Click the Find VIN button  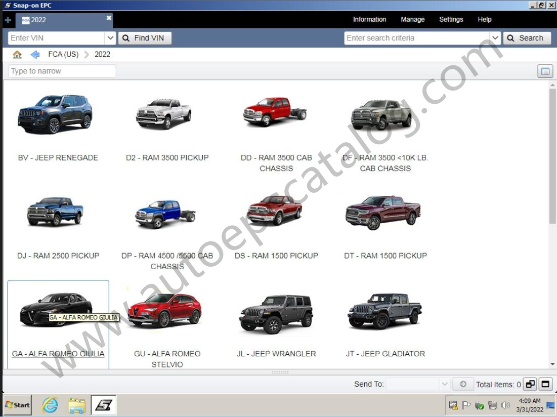click(x=145, y=38)
